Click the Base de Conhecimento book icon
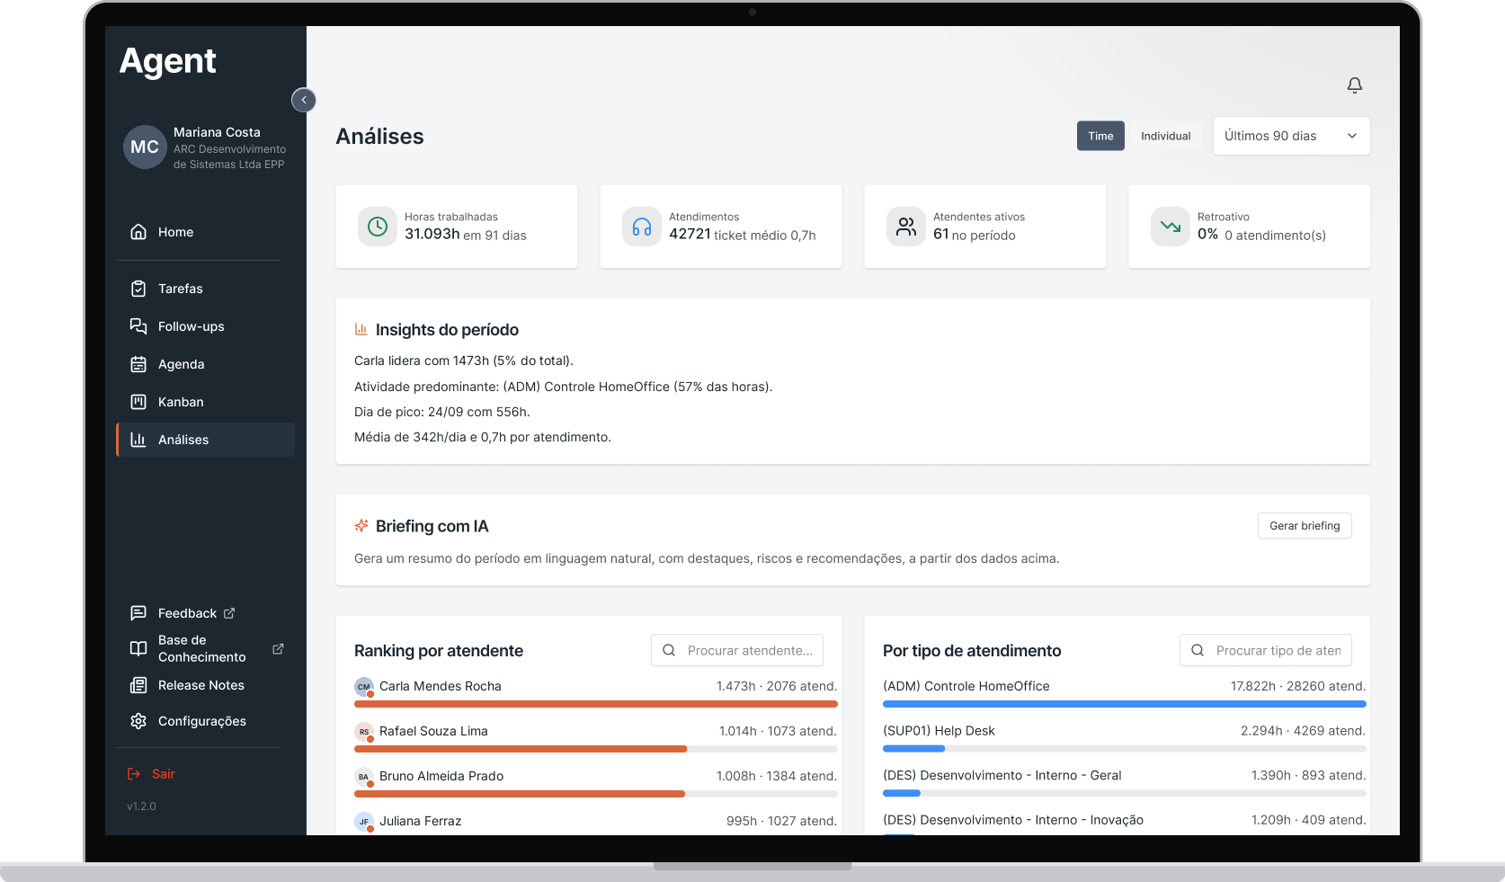1505x882 pixels. [138, 648]
